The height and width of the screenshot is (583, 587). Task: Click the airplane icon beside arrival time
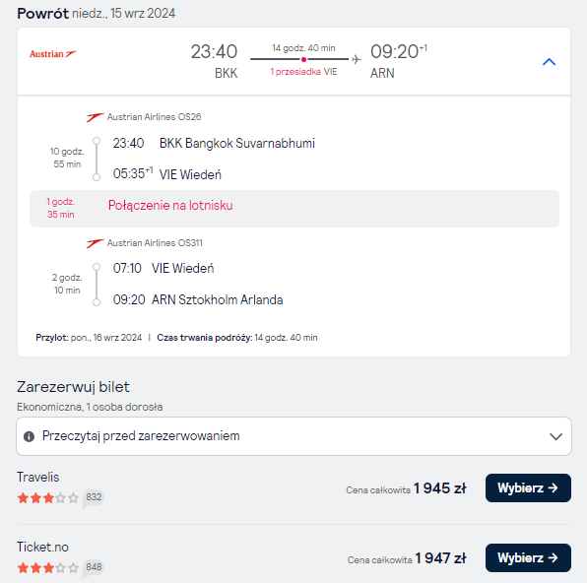click(357, 59)
